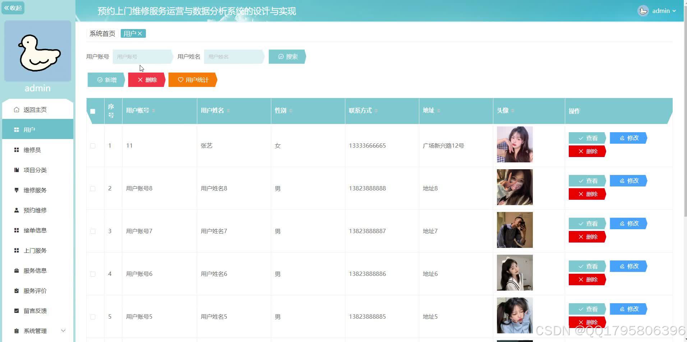Click the clipboard icon beside 服务评价
Viewport: 687px width, 342px height.
coord(17,291)
